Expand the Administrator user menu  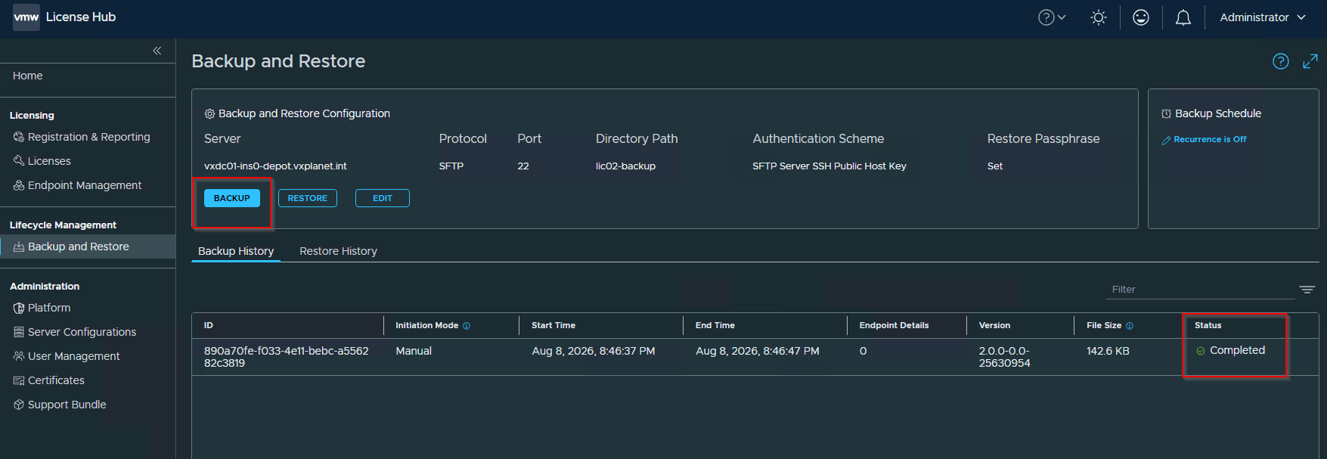coord(1263,17)
